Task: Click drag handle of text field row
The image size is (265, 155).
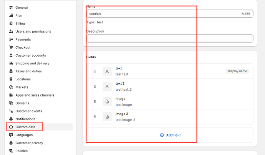Action: (95, 71)
